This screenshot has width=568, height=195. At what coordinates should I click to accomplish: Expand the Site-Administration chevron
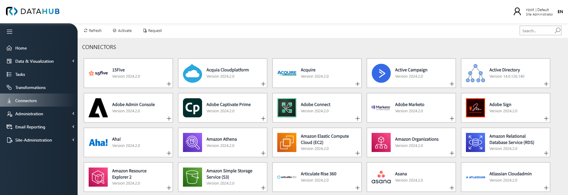point(73,140)
